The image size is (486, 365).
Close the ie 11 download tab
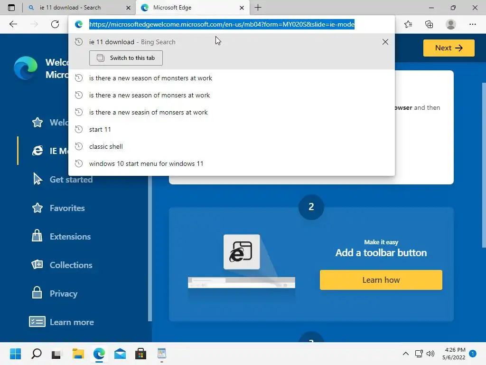point(128,8)
